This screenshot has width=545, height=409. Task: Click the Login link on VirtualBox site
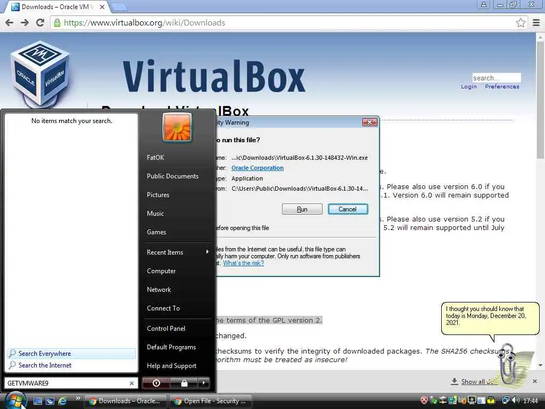(468, 87)
